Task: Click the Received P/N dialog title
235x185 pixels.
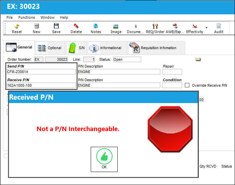Action: 31,97
